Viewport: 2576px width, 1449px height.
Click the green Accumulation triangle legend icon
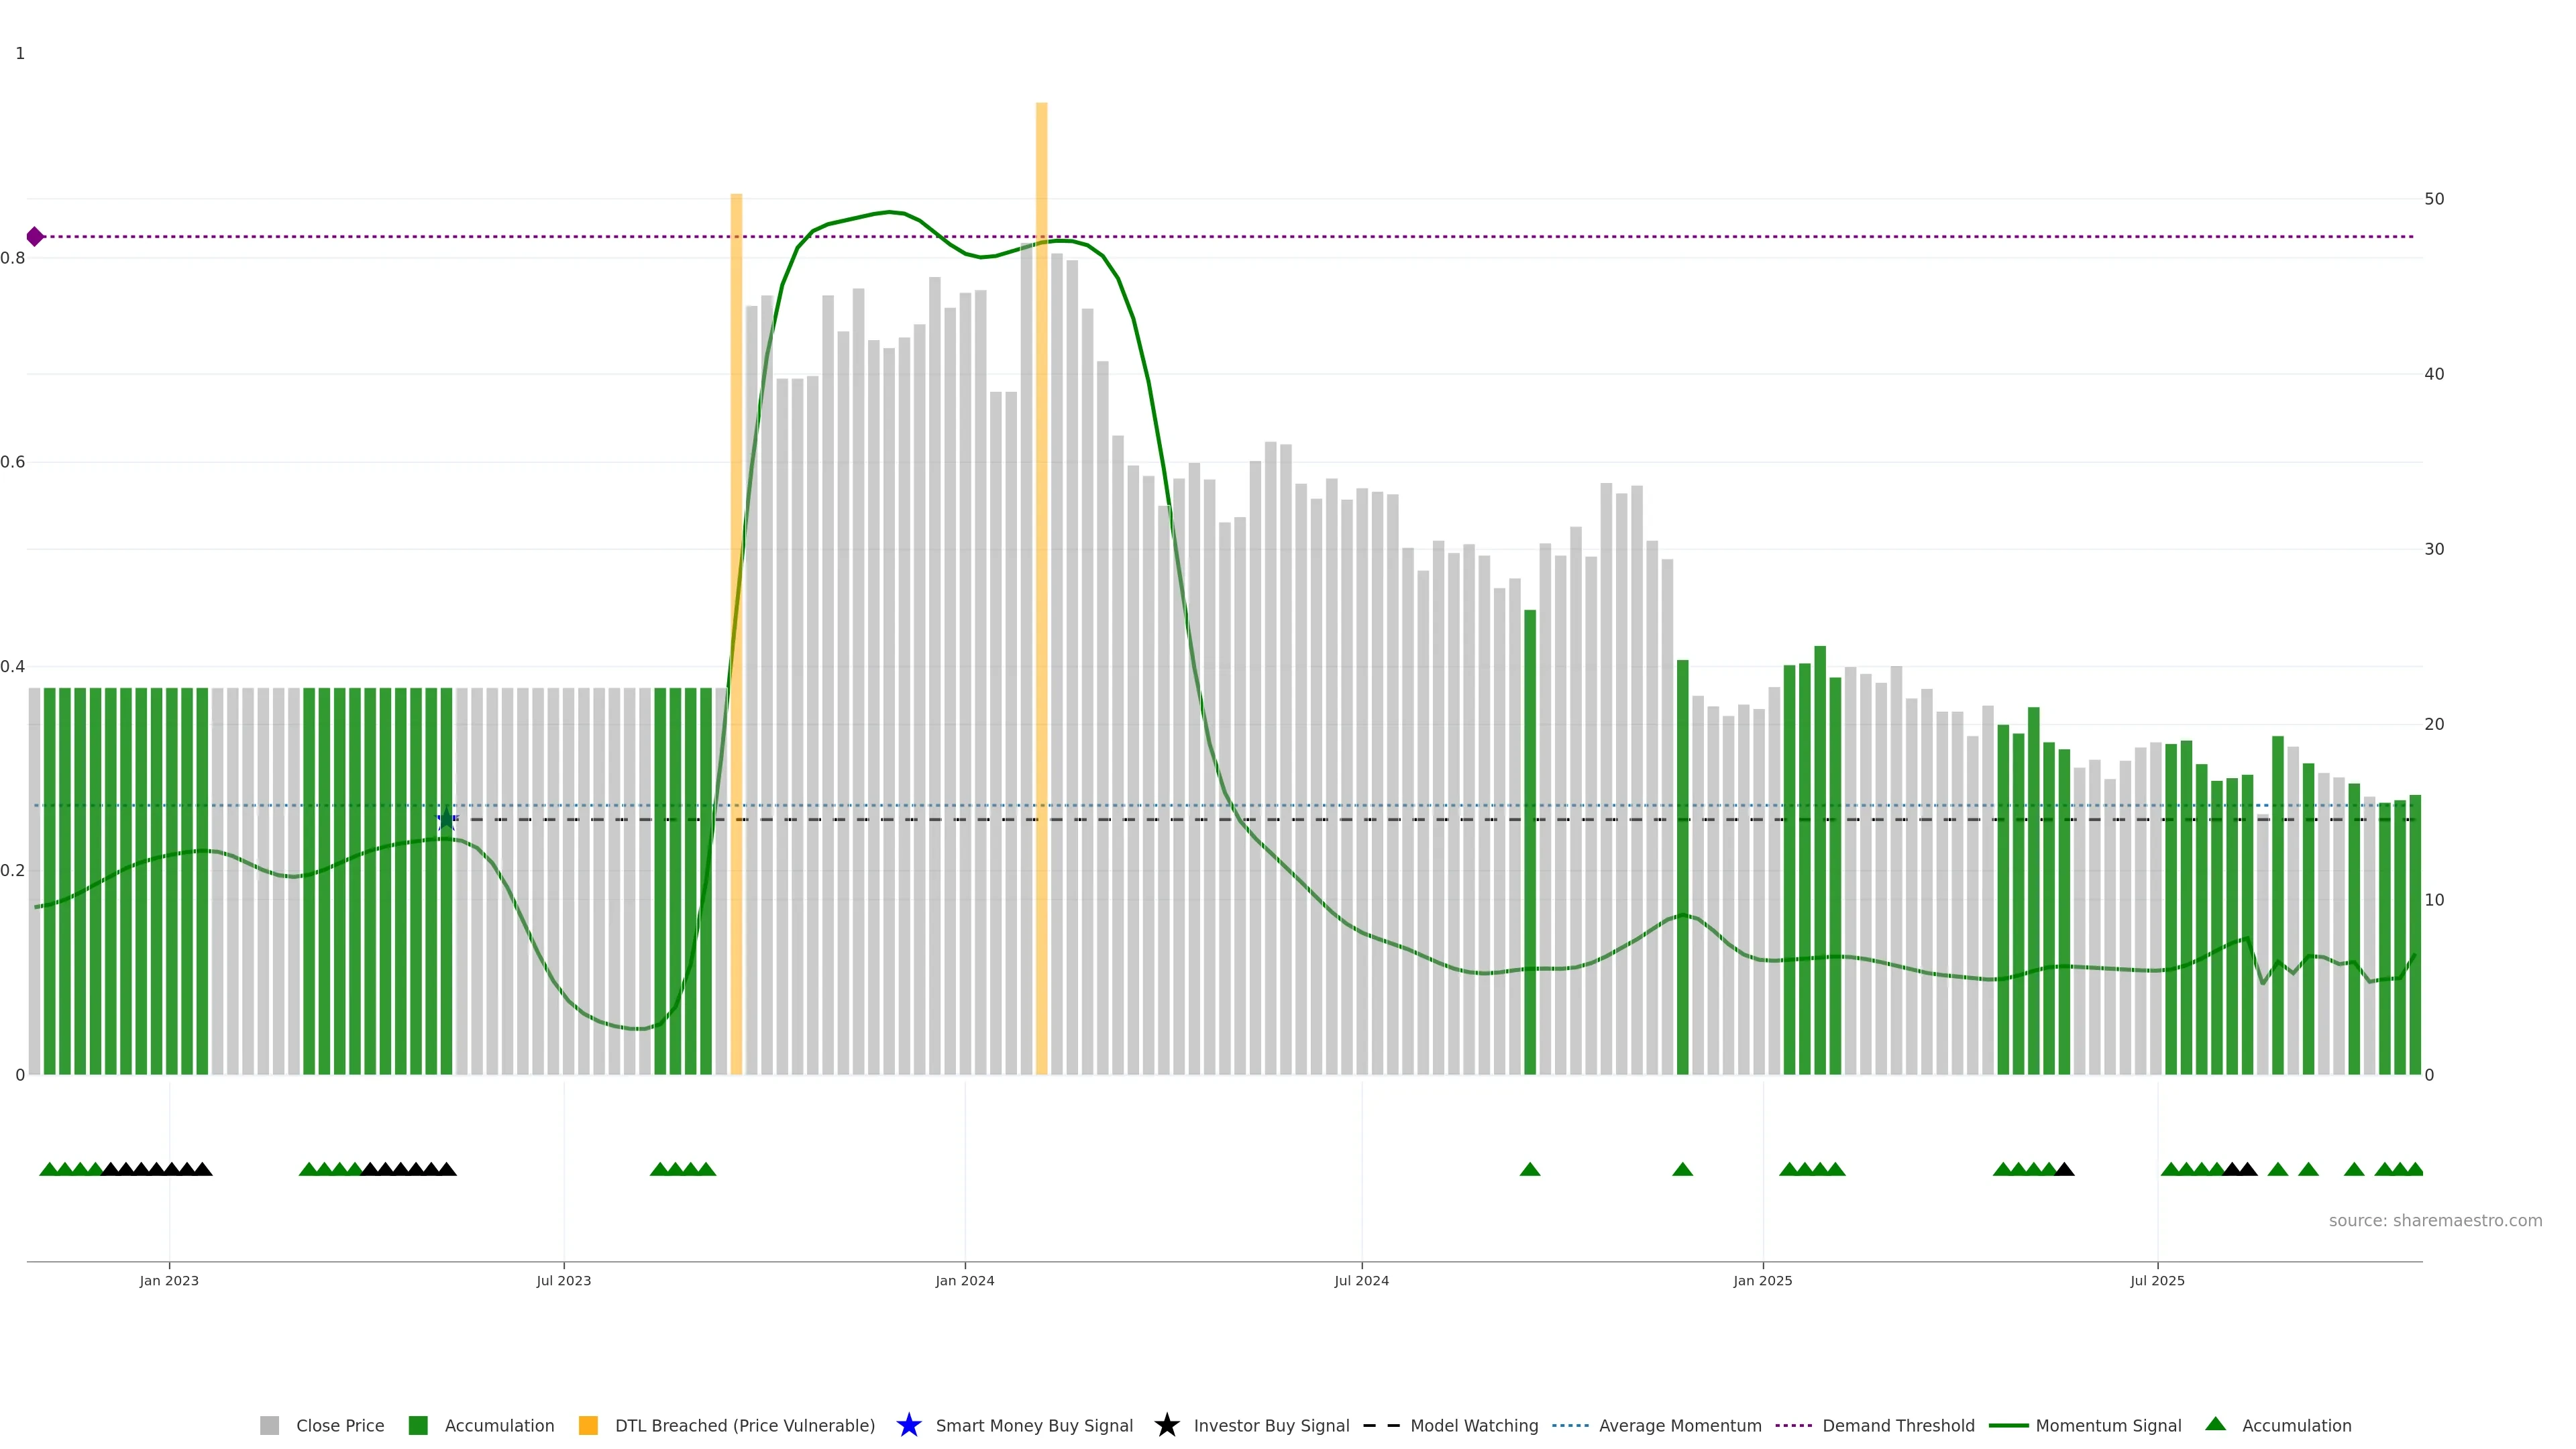point(2215,1424)
